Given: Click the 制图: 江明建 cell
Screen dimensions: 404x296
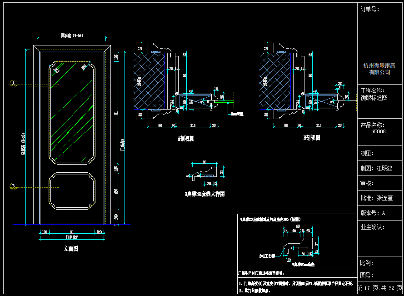Looking at the screenshot, I should coord(380,168).
